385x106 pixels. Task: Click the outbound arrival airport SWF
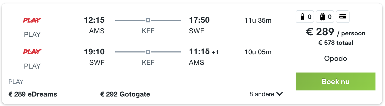pyautogui.click(x=196, y=31)
